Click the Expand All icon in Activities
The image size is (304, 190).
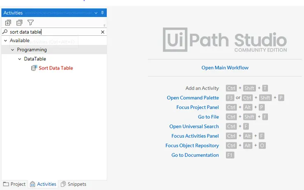click(8, 23)
